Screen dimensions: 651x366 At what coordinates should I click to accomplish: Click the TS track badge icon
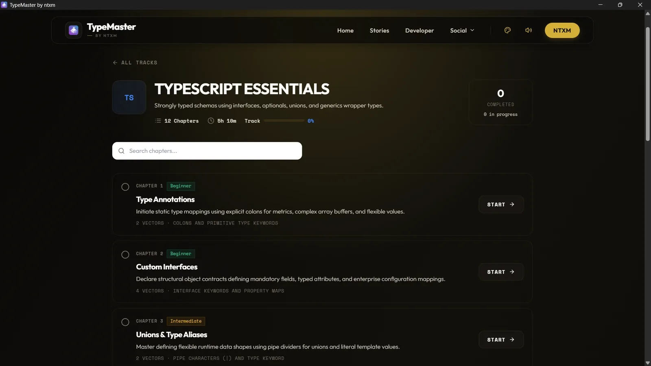pyautogui.click(x=129, y=98)
